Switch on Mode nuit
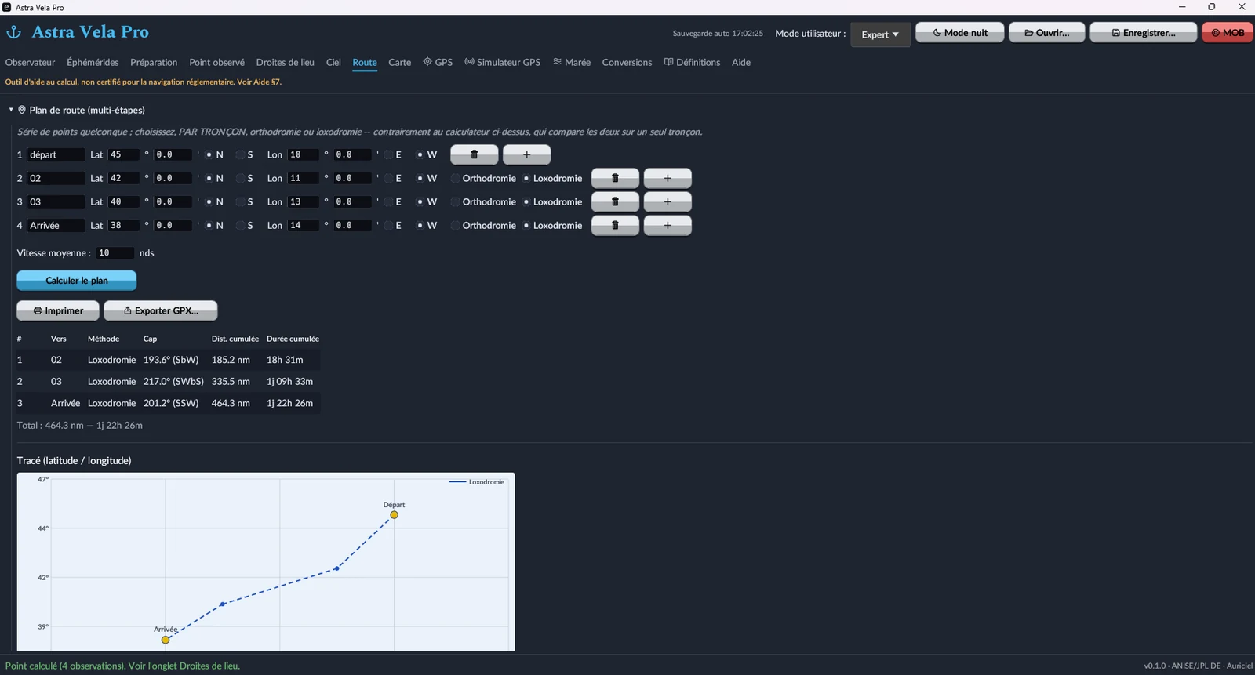1255x675 pixels. (x=959, y=33)
